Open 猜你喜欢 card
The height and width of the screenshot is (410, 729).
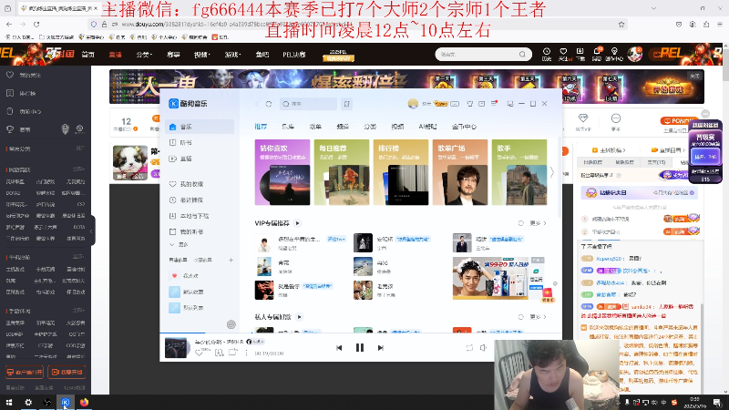click(282, 172)
